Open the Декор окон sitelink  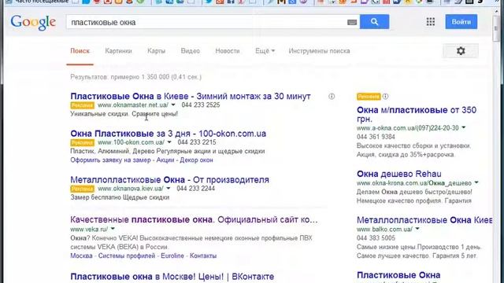pyautogui.click(x=196, y=160)
